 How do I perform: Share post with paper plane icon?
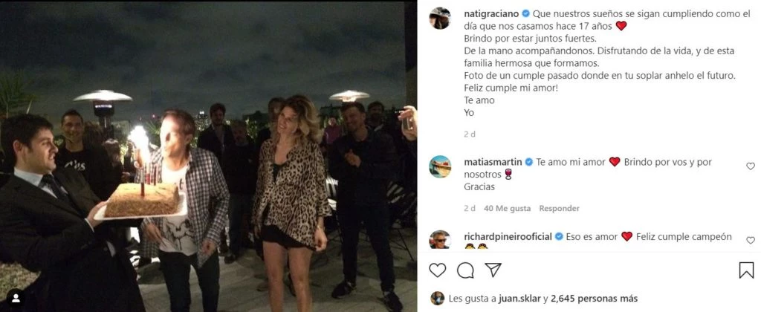click(493, 270)
